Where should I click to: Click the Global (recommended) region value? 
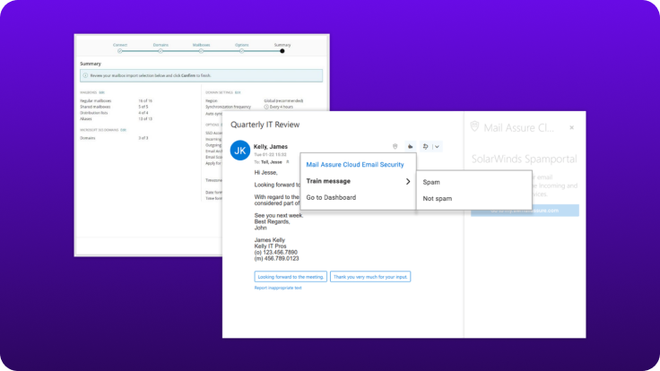point(283,101)
